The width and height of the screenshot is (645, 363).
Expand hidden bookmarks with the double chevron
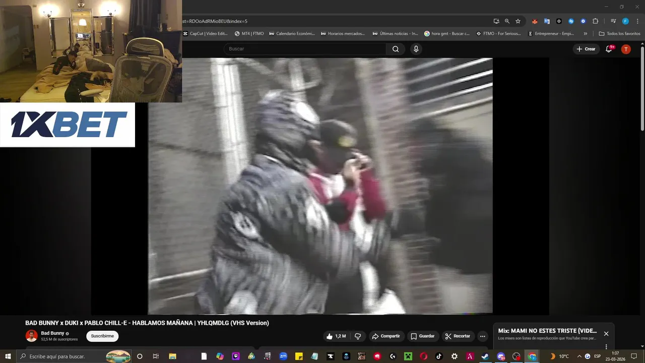pyautogui.click(x=585, y=34)
